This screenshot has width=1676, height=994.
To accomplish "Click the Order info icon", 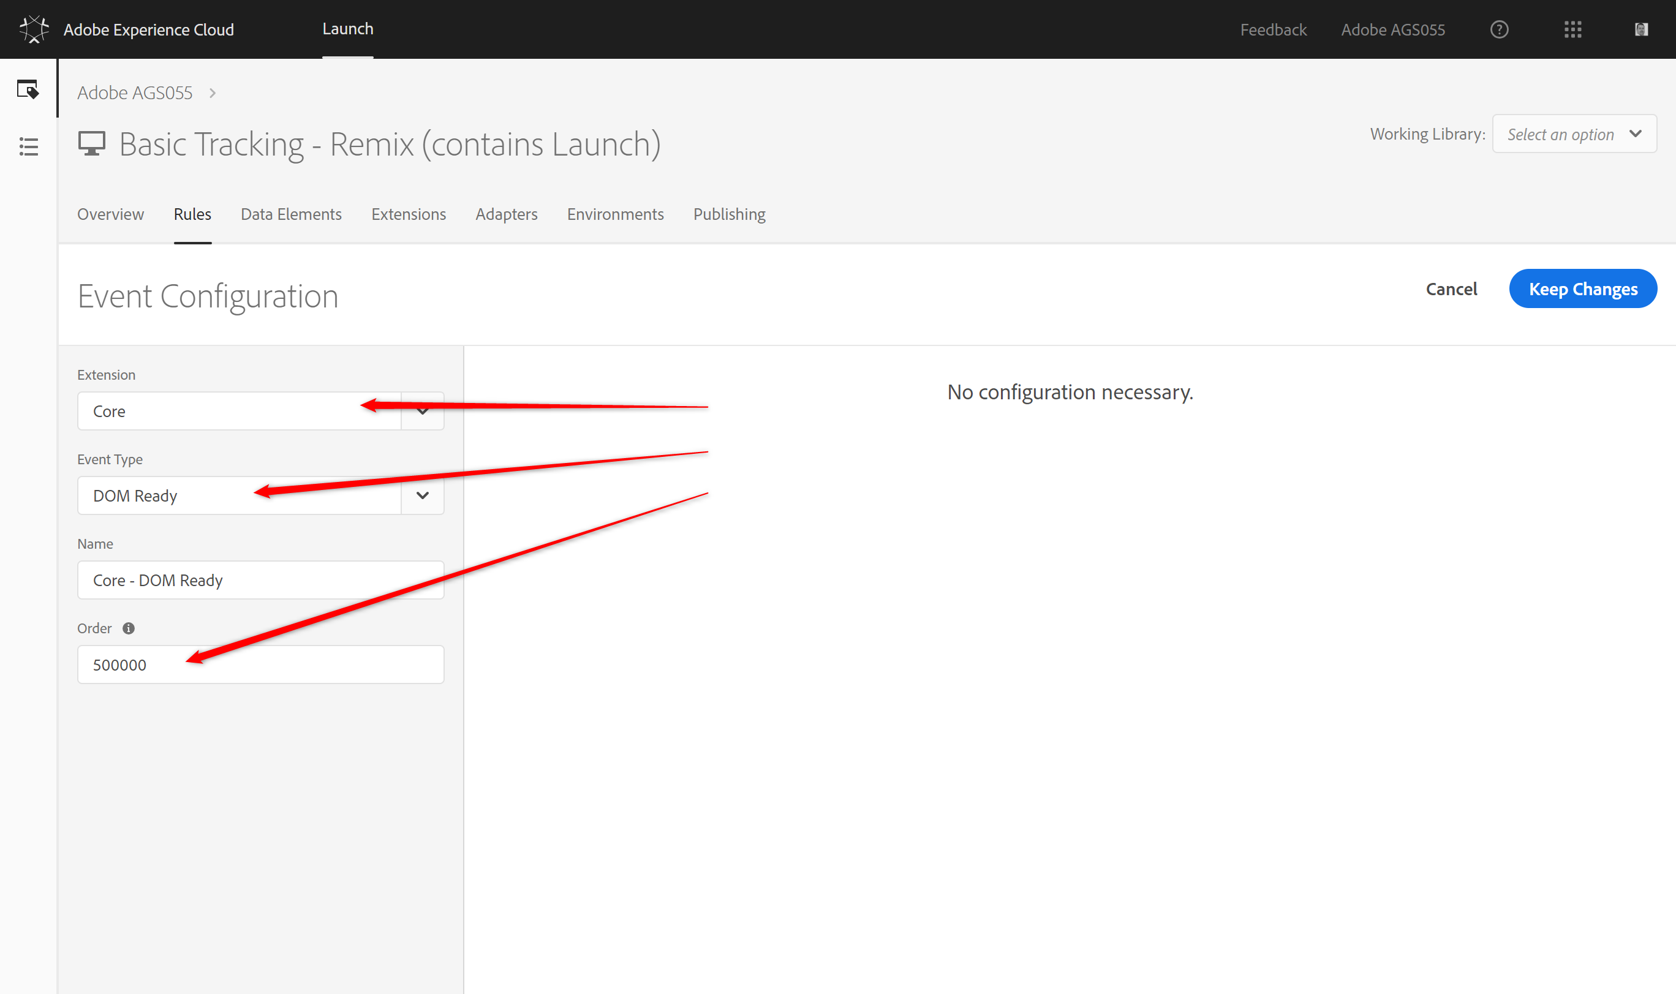I will click(x=129, y=628).
